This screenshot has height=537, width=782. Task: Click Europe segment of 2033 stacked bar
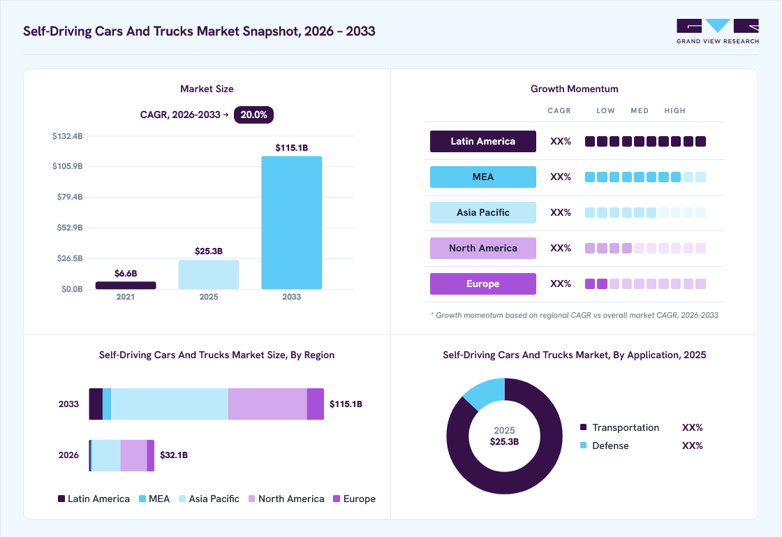316,404
